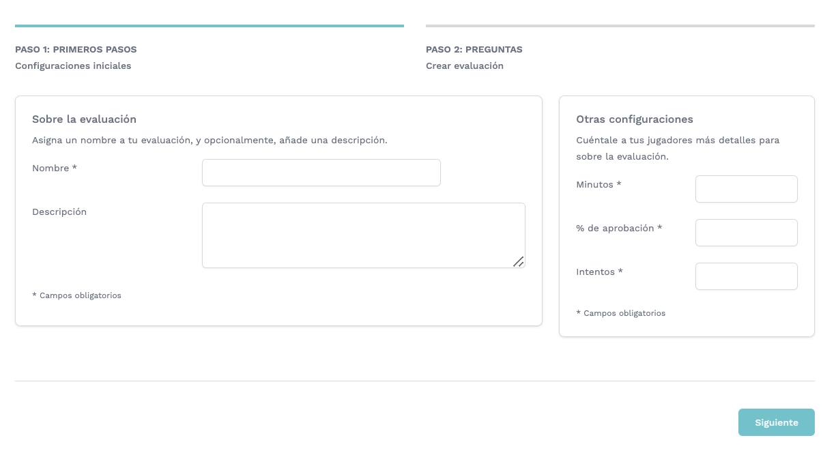Click the Minutos input field

[x=746, y=189]
